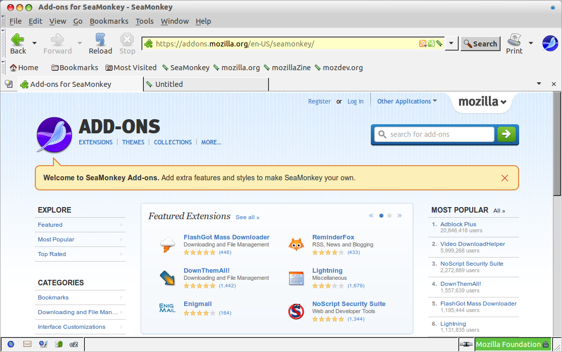
Task: Click the DownThemAll! arrow icon
Action: click(x=167, y=278)
